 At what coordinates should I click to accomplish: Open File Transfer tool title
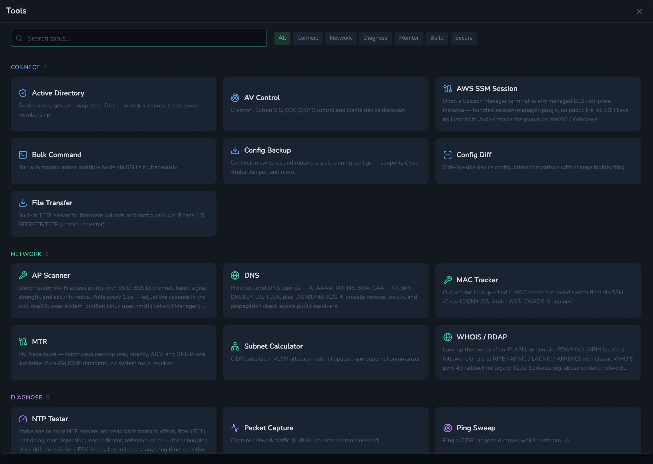click(x=52, y=203)
